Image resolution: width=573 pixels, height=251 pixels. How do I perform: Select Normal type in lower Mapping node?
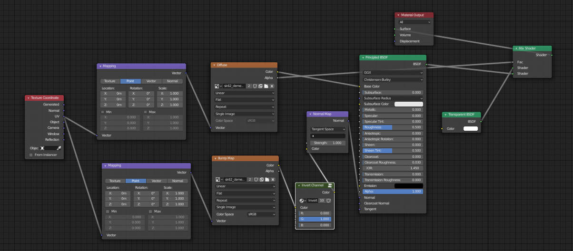pyautogui.click(x=178, y=181)
